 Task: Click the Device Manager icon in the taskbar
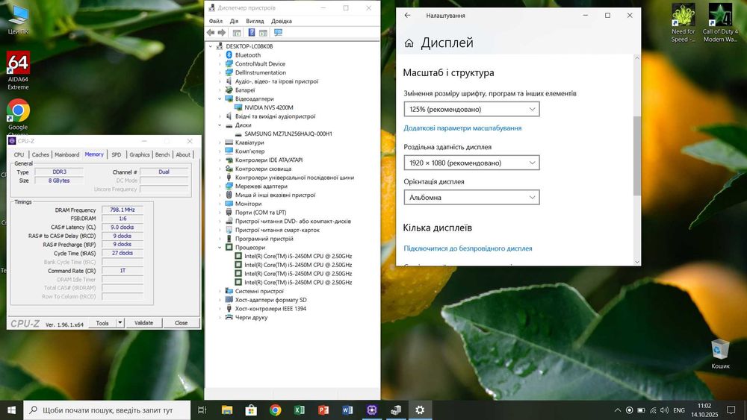(395, 410)
